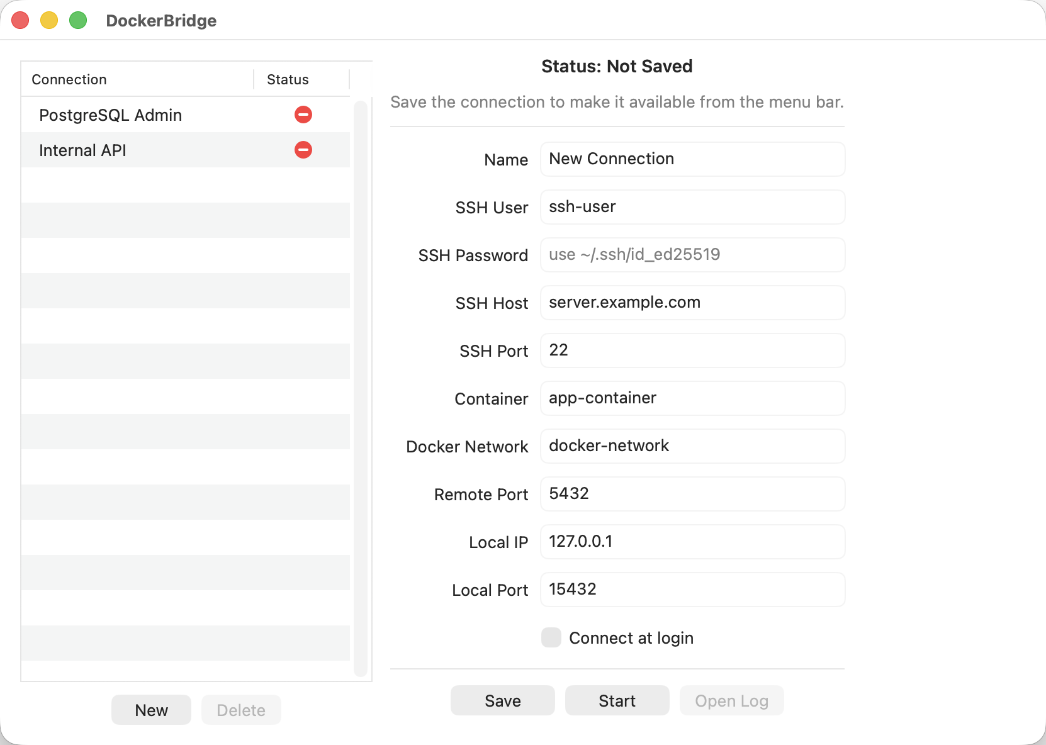Edit the Local IP field

(692, 542)
